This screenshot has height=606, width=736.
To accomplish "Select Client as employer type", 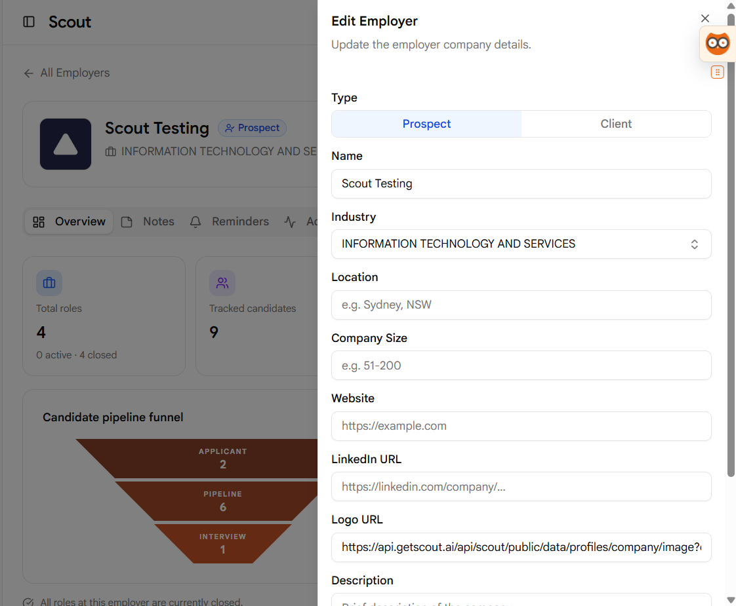I will click(x=616, y=124).
